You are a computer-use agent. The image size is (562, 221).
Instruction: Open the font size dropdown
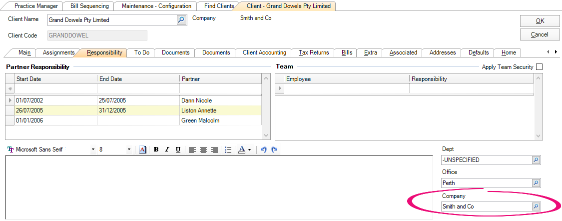click(x=129, y=149)
